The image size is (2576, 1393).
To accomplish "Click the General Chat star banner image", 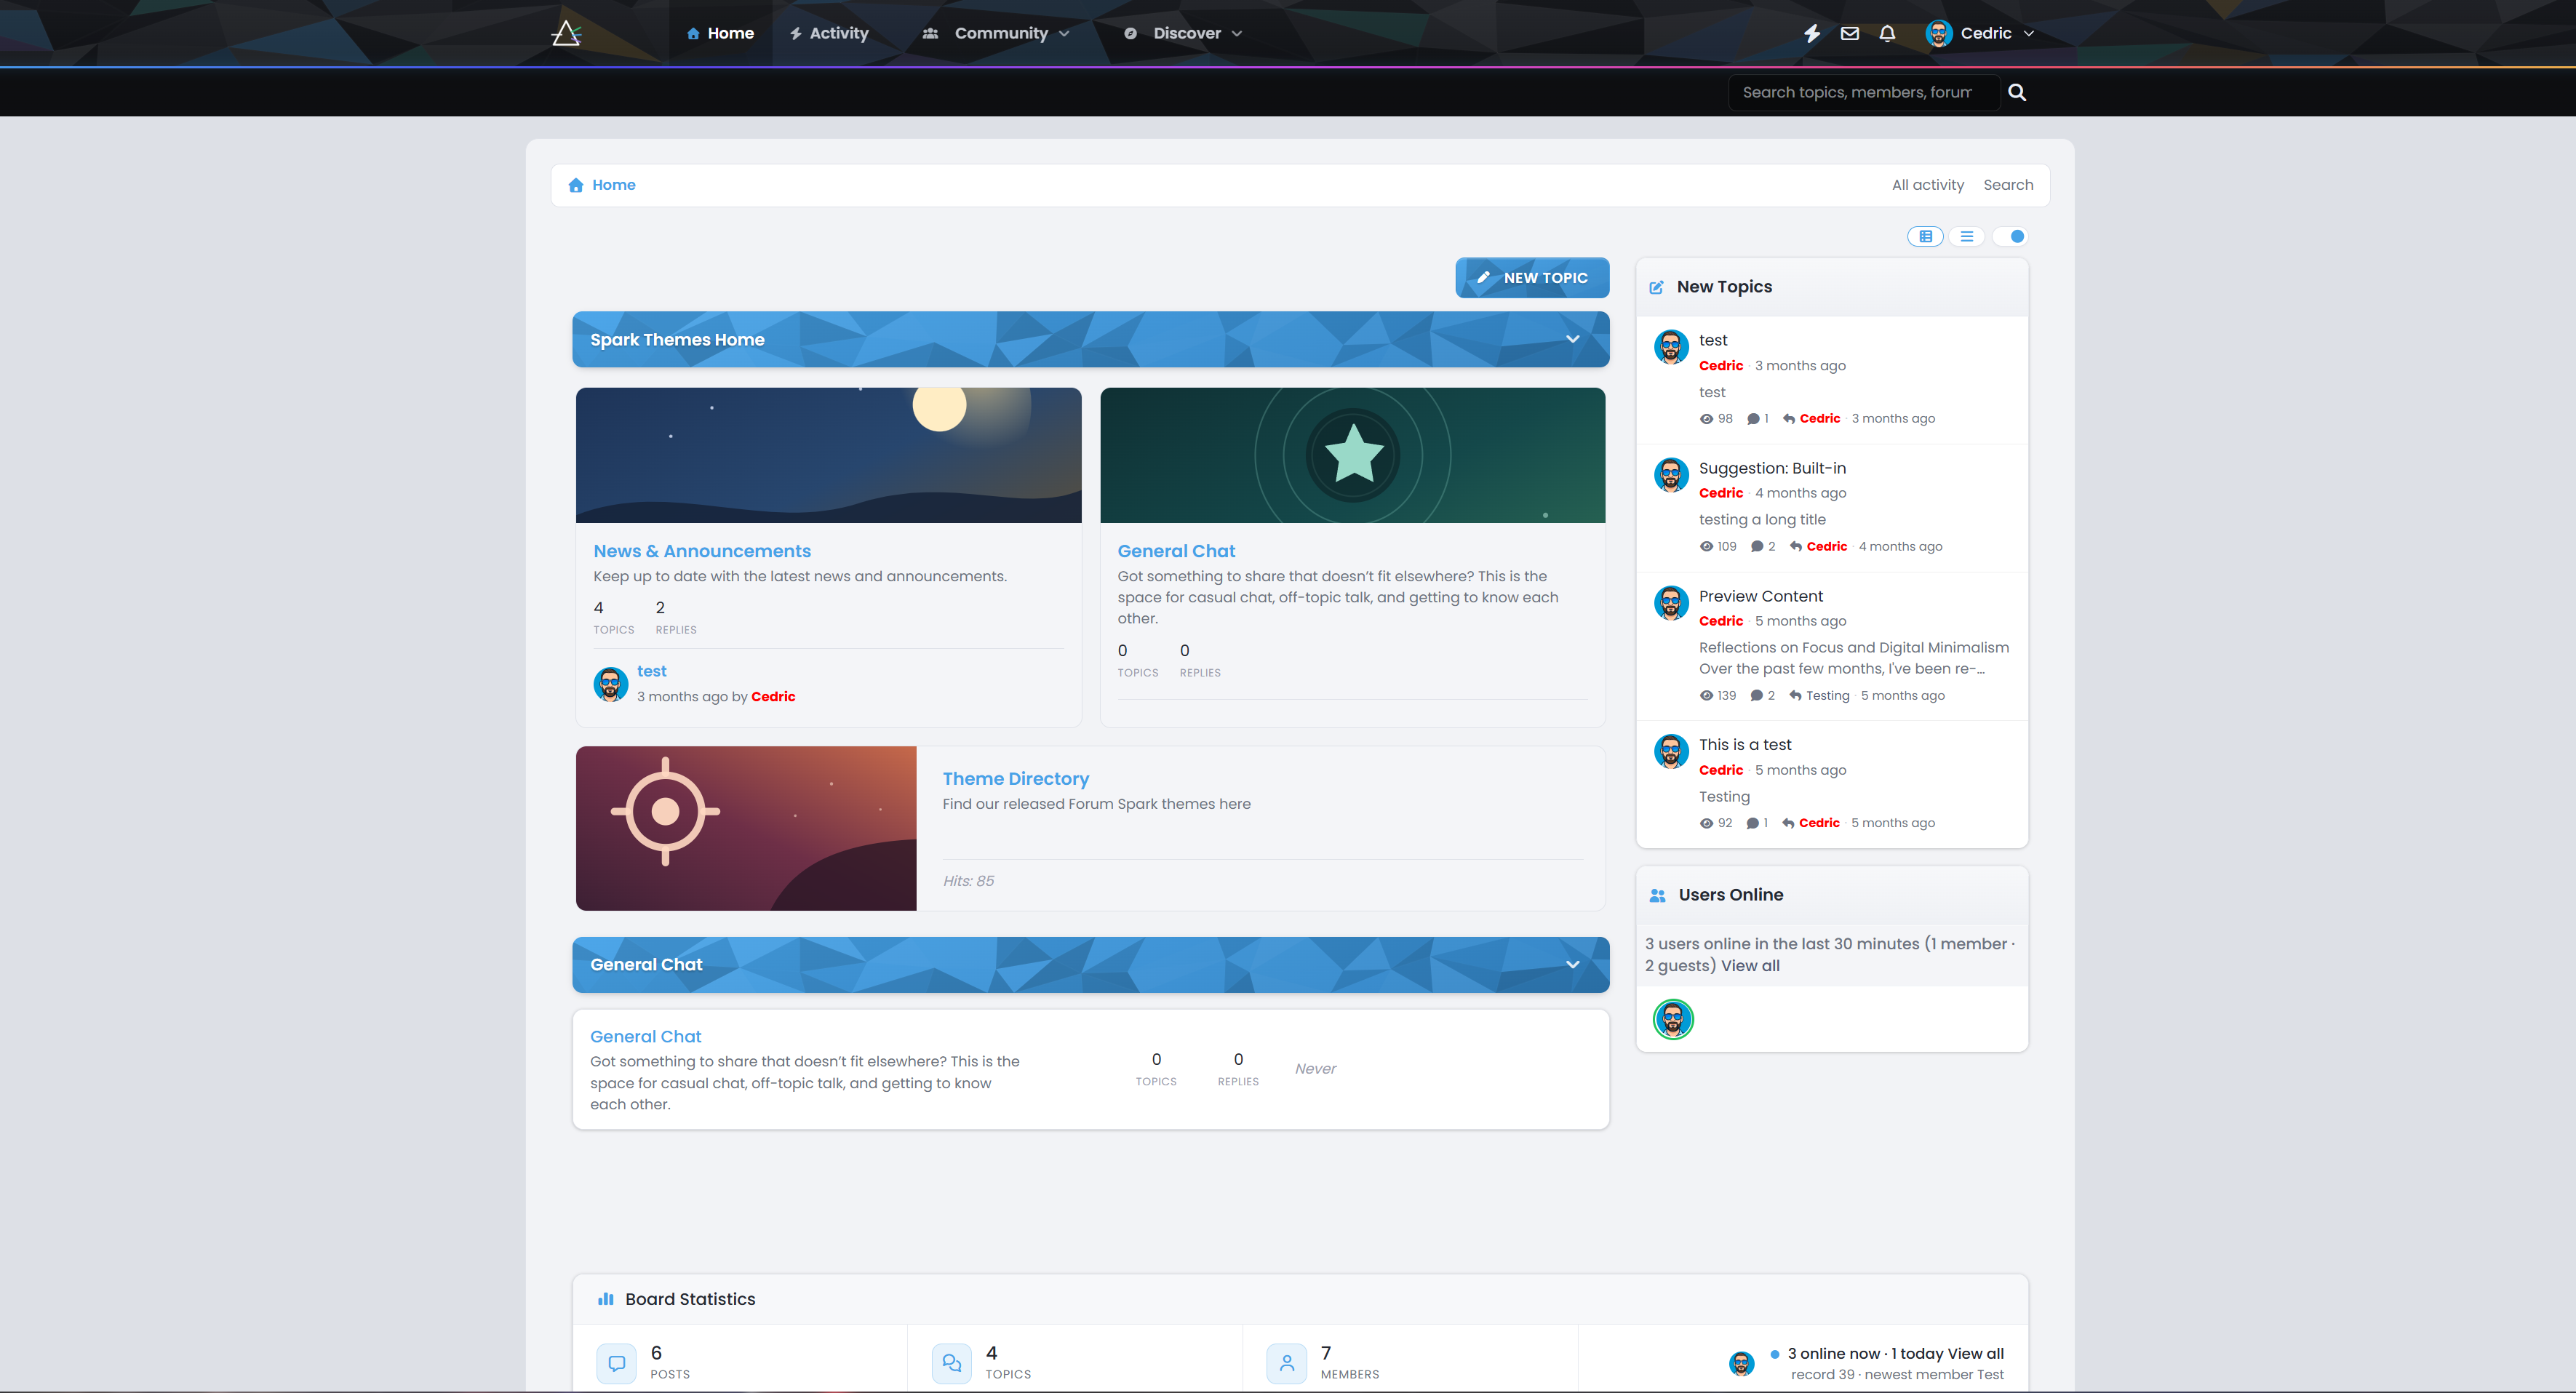I will coord(1352,455).
